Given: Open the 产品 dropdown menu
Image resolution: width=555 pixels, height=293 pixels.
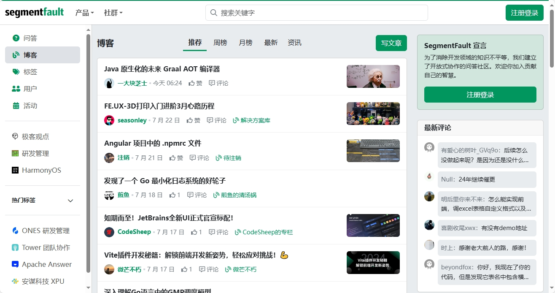Looking at the screenshot, I should coord(84,13).
